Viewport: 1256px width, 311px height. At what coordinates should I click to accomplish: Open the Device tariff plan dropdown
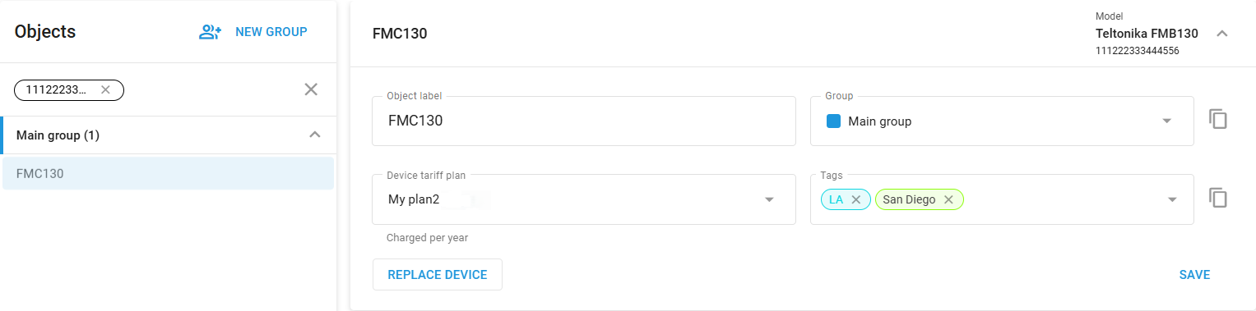[x=584, y=199]
